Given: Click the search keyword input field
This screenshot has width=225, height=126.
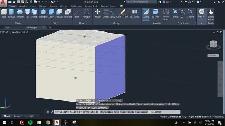Looking at the screenshot, I should coord(141,2).
